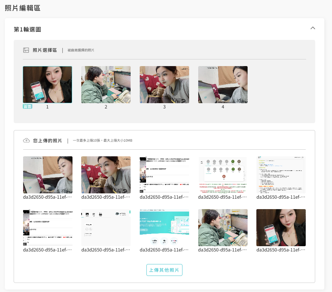This screenshot has width=332, height=292.
Task: Open second-row first uploaded text post screenshot
Action: pos(48,228)
